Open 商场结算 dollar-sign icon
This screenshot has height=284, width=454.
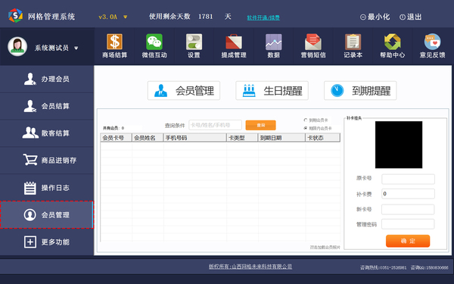[115, 42]
